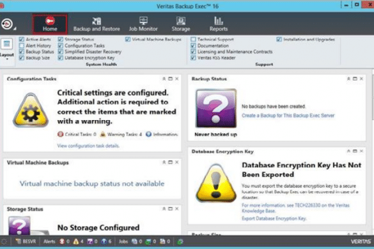Close the Backup Status panel
Image resolution: width=374 pixels, height=249 pixels.
pos(361,79)
